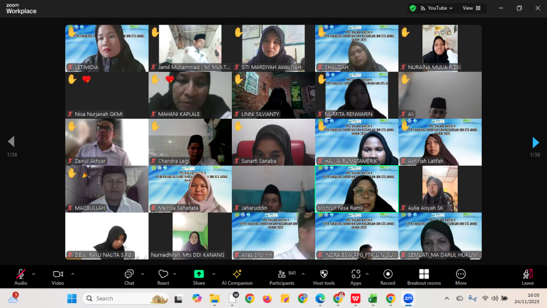Start recording with Record button
This screenshot has width=547, height=308.
pyautogui.click(x=388, y=276)
